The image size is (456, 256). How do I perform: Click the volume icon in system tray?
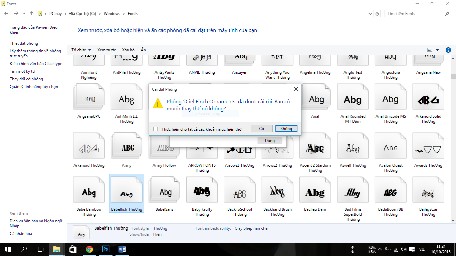[404, 249]
